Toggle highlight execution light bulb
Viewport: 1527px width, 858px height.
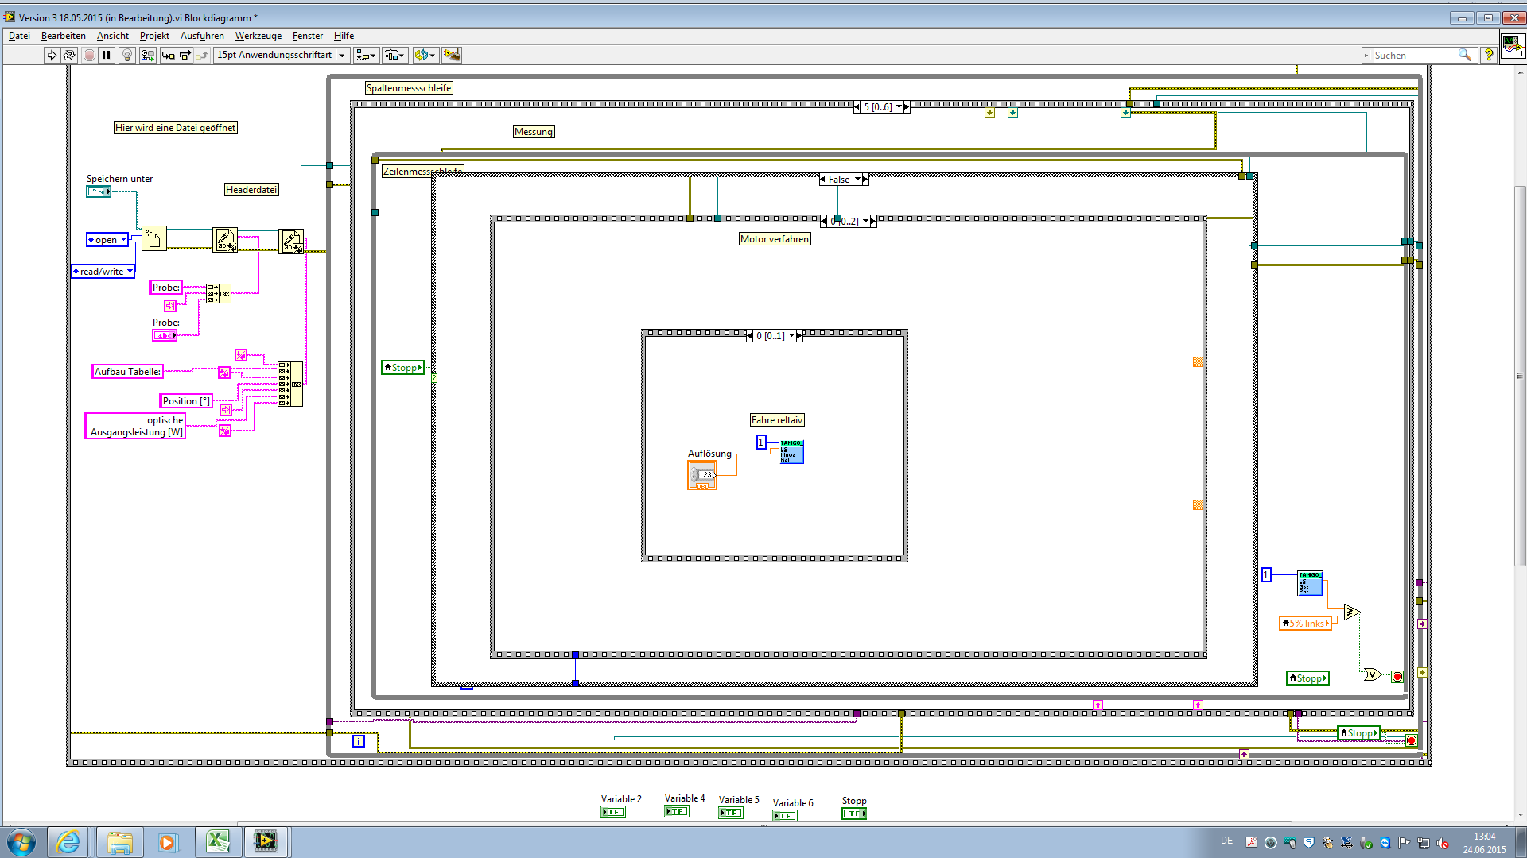pyautogui.click(x=126, y=55)
